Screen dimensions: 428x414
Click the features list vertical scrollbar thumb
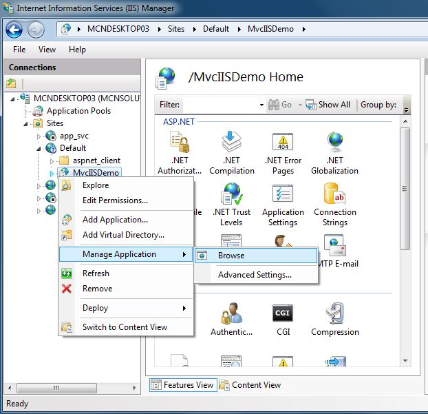(x=405, y=189)
